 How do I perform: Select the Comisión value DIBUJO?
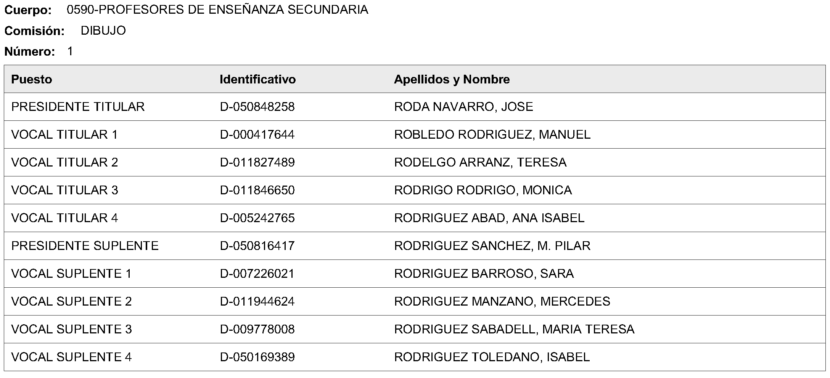[103, 30]
